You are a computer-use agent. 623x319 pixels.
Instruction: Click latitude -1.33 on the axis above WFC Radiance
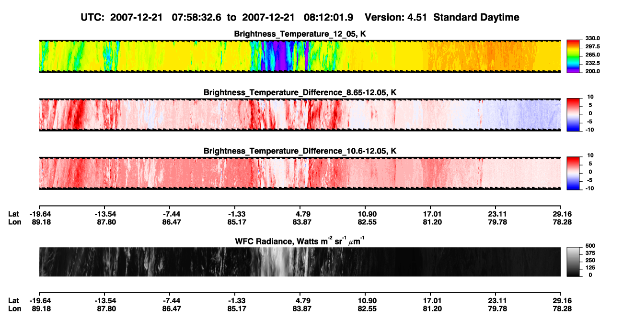235,214
